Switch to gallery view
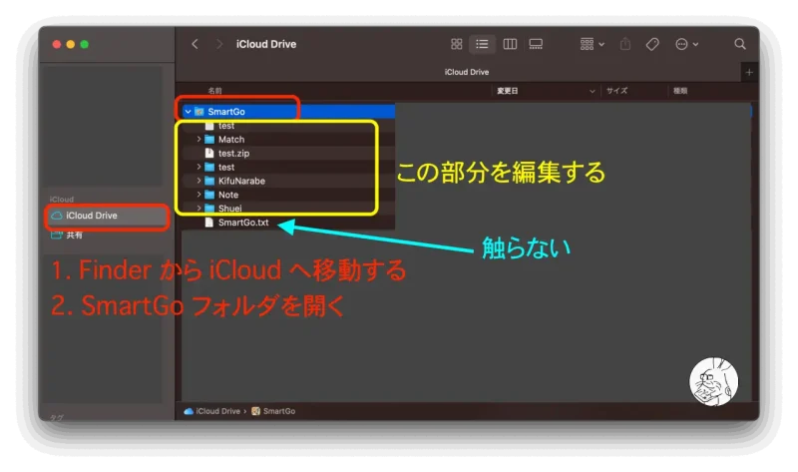 coord(536,44)
